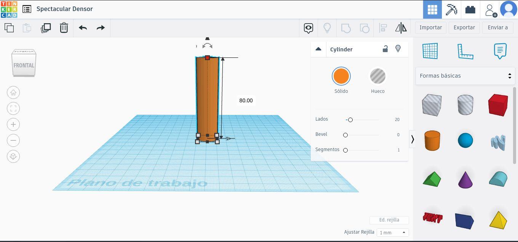Pick the red box shape
This screenshot has width=518, height=242.
pos(498,105)
